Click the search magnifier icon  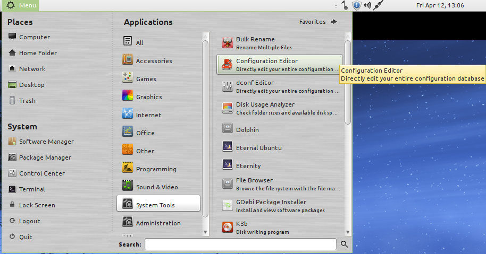[x=345, y=244]
